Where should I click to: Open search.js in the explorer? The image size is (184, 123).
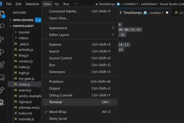click(x=25, y=90)
